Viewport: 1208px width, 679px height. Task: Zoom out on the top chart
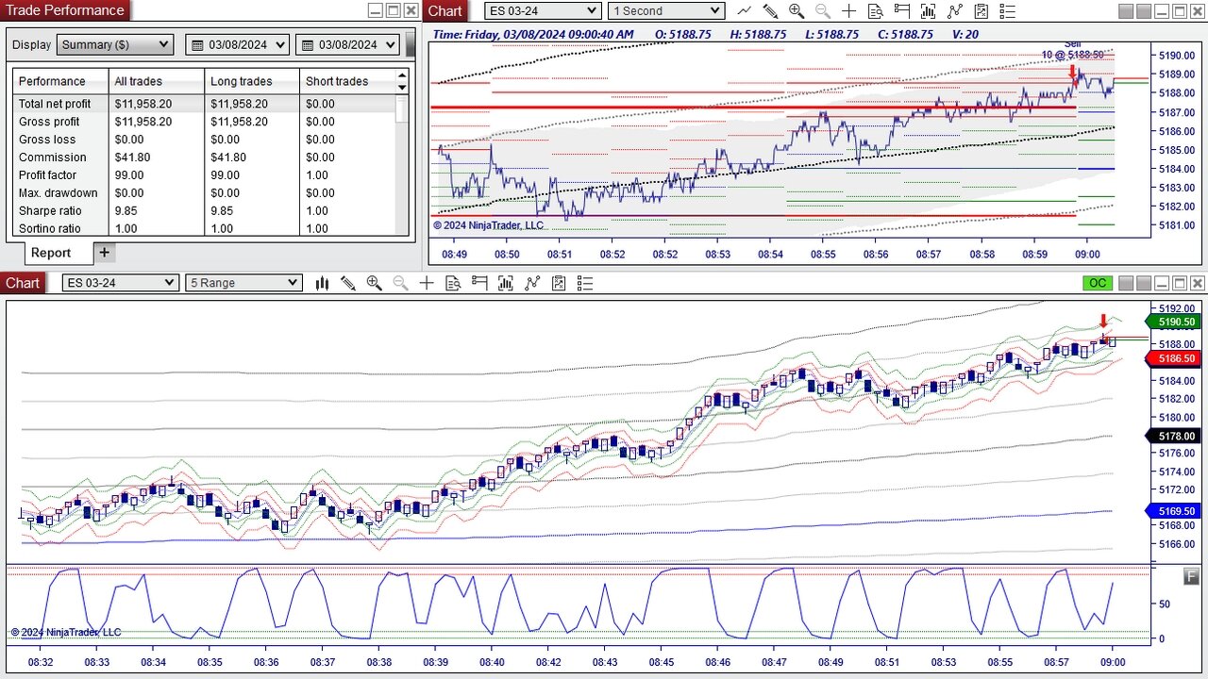[x=823, y=11]
